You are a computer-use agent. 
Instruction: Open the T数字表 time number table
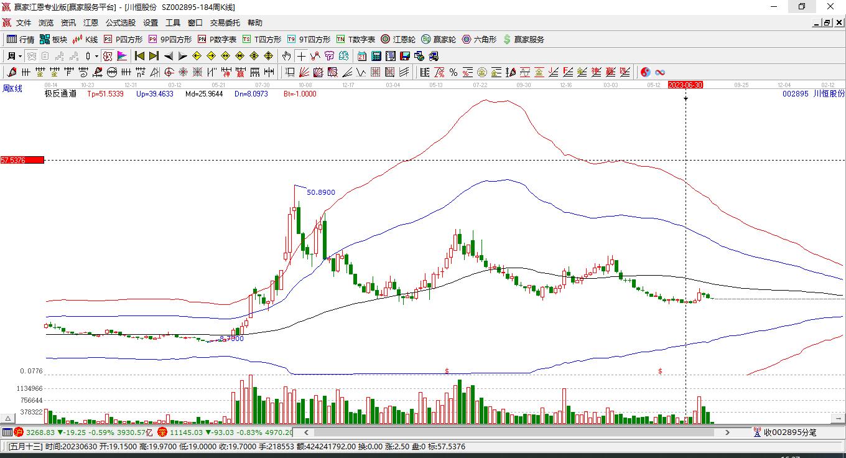[x=356, y=39]
